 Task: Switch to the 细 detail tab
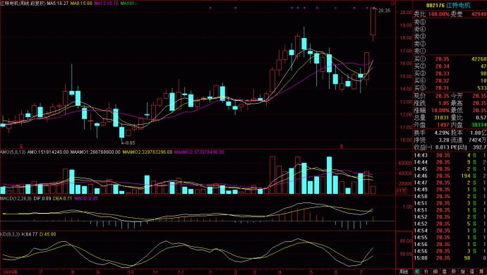click(435, 271)
